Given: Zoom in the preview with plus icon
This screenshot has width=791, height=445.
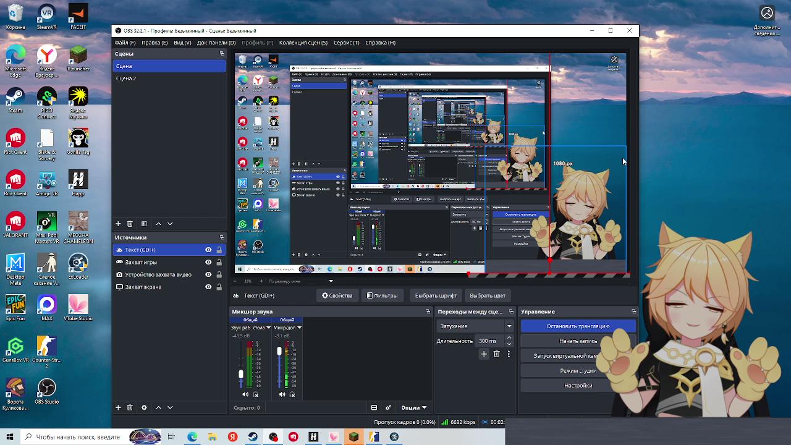Looking at the screenshot, I should click(x=261, y=281).
